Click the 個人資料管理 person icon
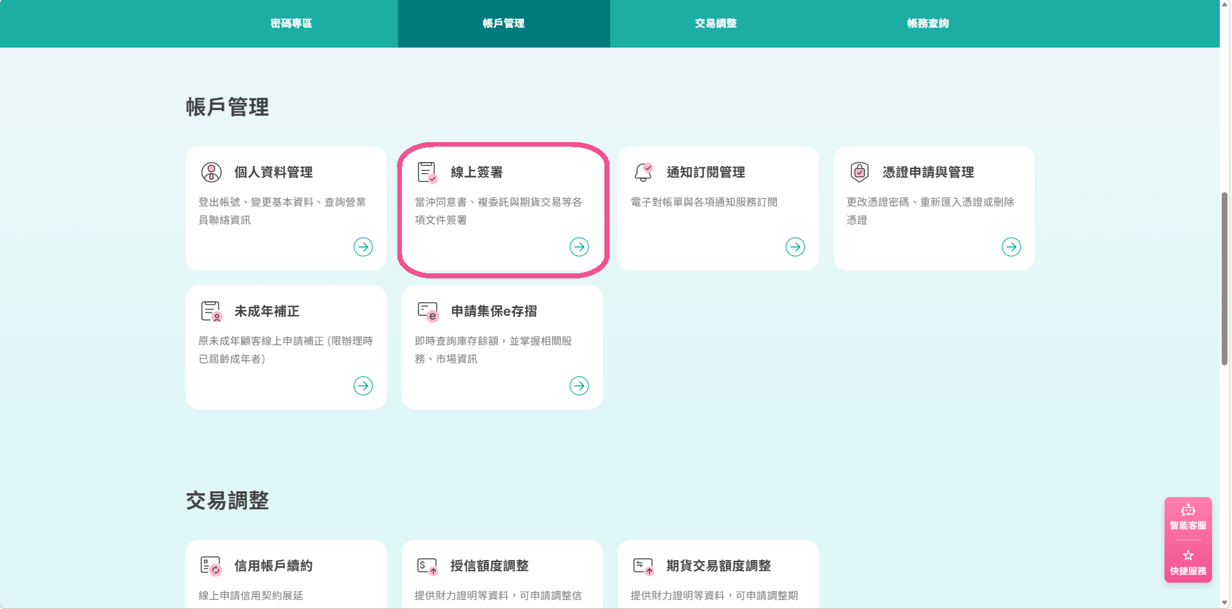1232x609 pixels. (x=212, y=172)
